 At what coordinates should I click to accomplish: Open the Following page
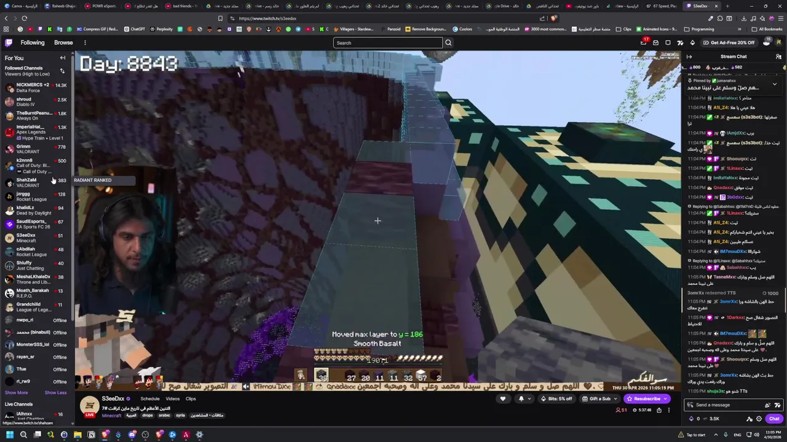click(x=33, y=42)
